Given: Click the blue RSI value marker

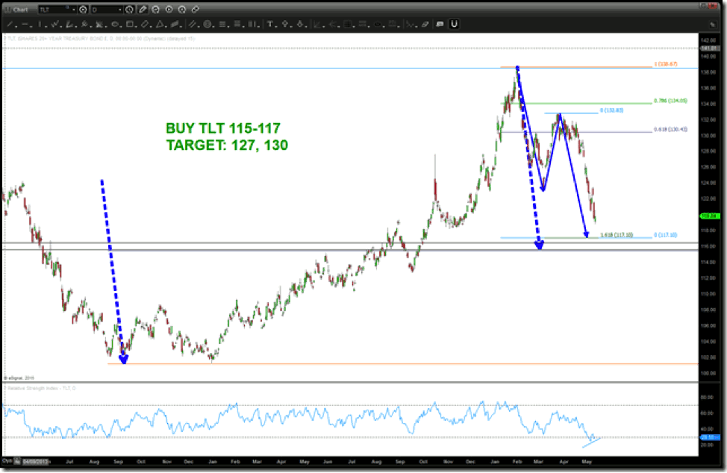Looking at the screenshot, I should pyautogui.click(x=710, y=437).
